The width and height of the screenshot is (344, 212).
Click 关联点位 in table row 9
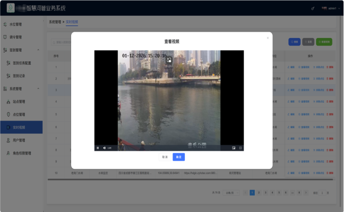(319, 162)
